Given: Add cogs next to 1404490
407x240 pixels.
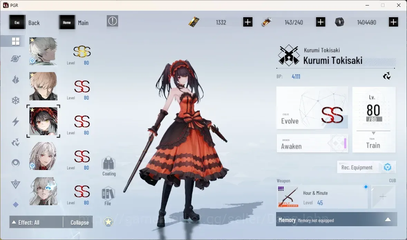Looking at the screenshot, I should click(x=394, y=22).
